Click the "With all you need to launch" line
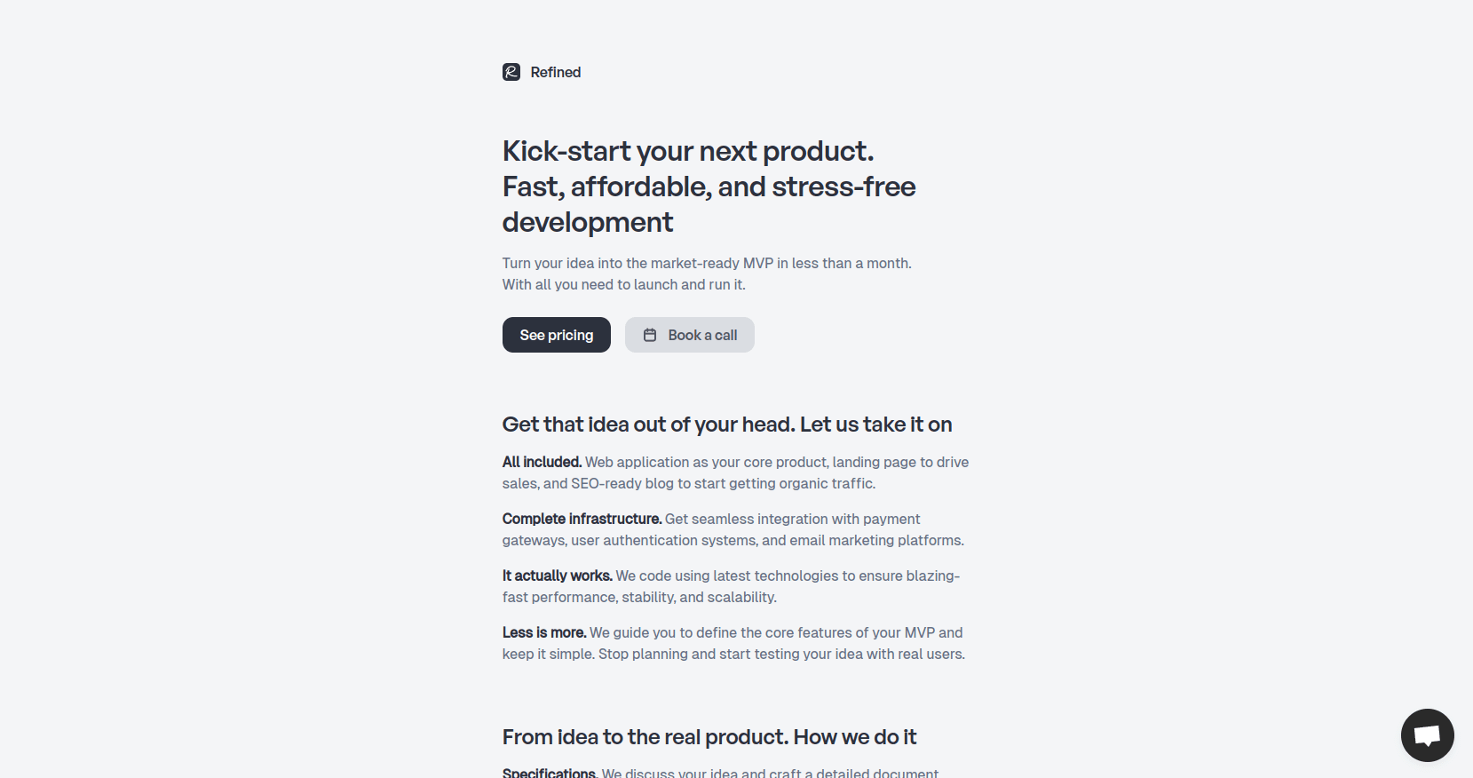The image size is (1473, 778). click(623, 284)
